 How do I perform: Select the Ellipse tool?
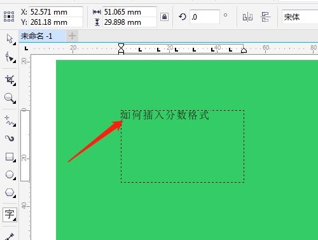[x=10, y=175]
